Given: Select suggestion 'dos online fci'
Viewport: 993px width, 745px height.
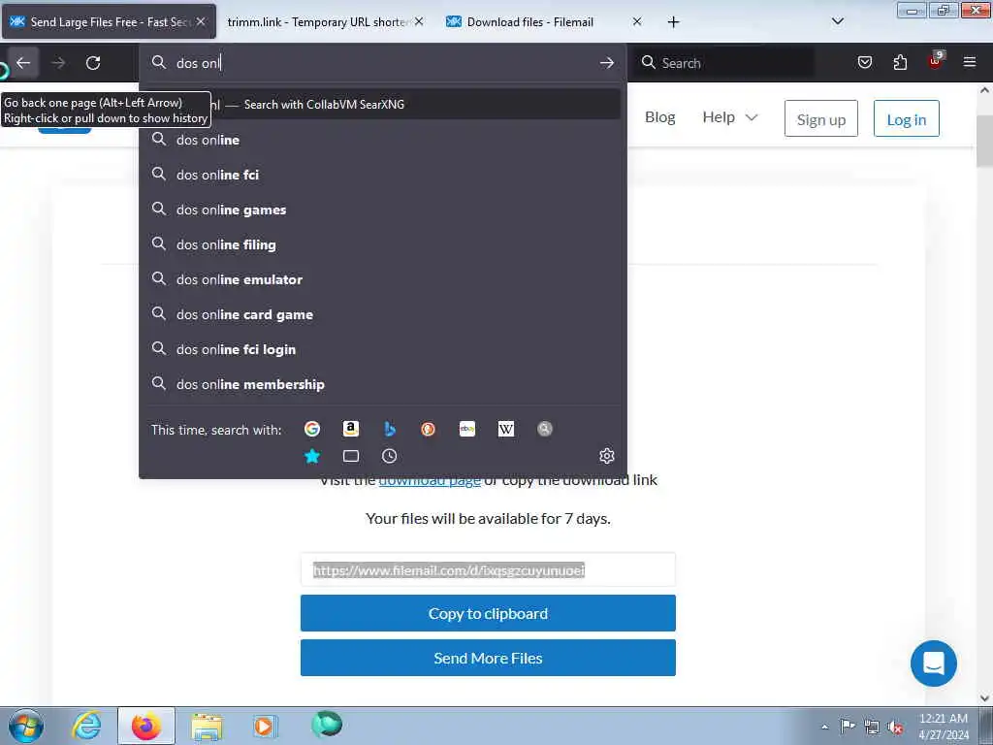Looking at the screenshot, I should click(382, 175).
